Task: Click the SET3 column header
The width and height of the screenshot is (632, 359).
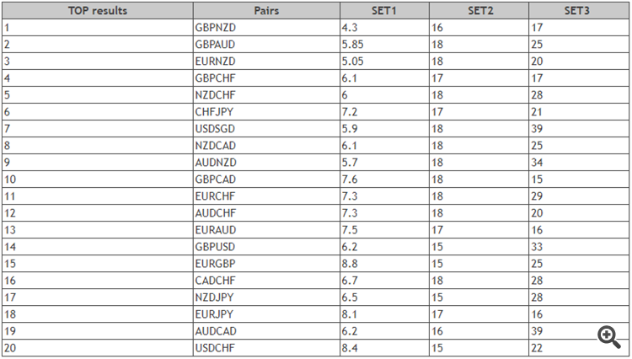Action: click(578, 11)
